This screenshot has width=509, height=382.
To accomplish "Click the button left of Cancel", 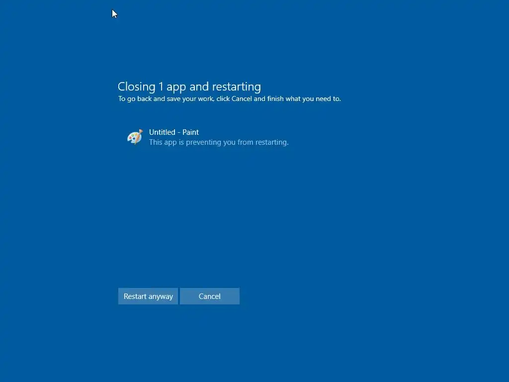I will coord(148,296).
